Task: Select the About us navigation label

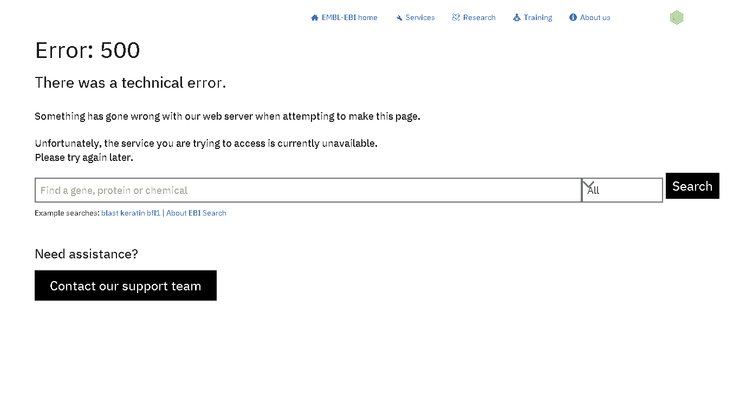Action: [x=595, y=17]
